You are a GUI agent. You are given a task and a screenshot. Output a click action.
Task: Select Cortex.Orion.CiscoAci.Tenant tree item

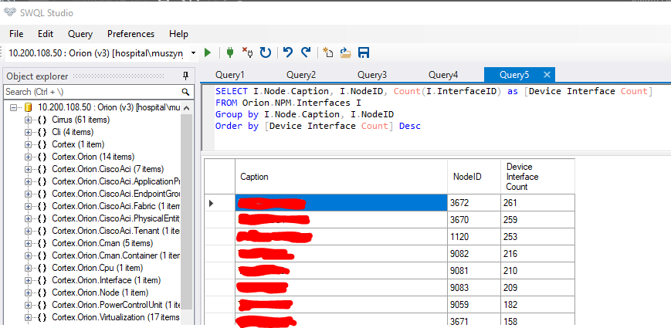[116, 231]
